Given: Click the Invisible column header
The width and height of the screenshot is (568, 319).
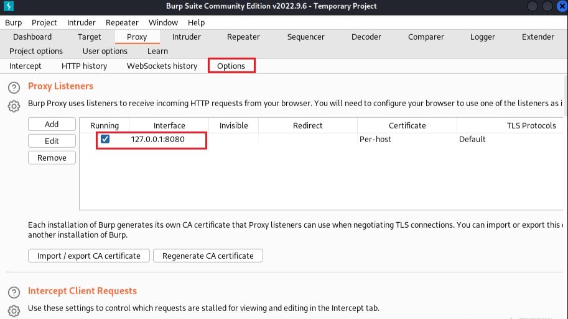Looking at the screenshot, I should pyautogui.click(x=234, y=125).
